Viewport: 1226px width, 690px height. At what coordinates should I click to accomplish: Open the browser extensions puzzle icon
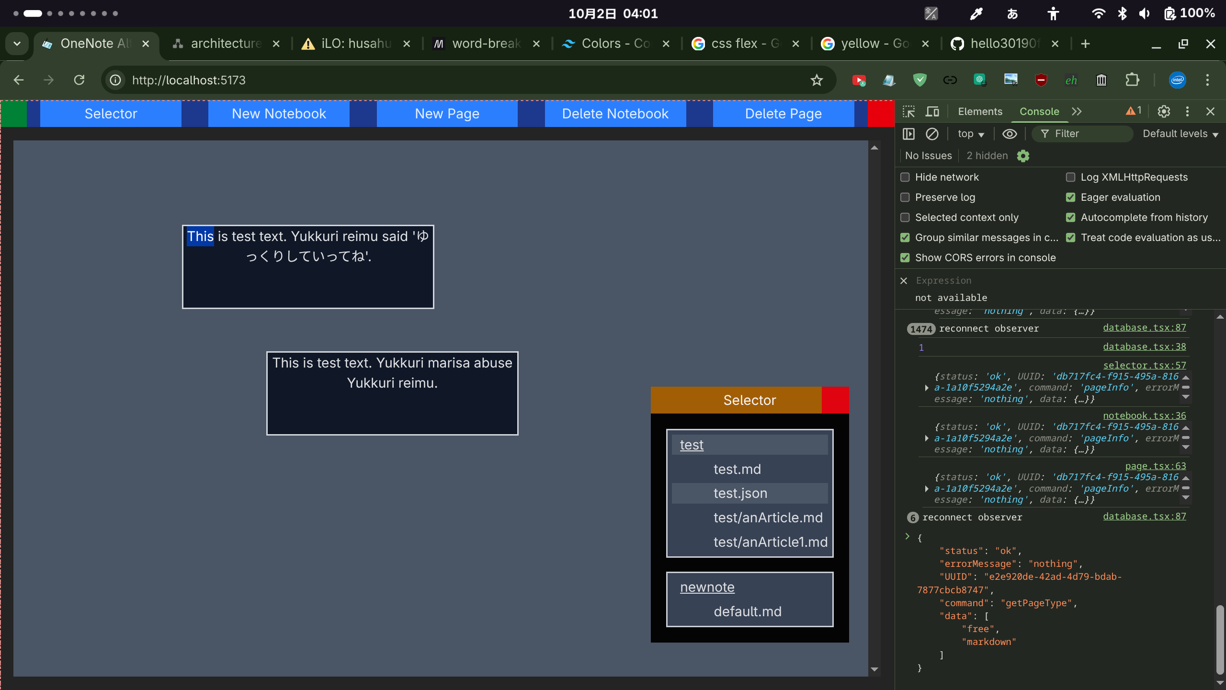[x=1132, y=80]
